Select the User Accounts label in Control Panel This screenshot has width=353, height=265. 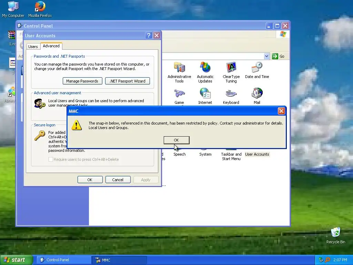(x=257, y=154)
